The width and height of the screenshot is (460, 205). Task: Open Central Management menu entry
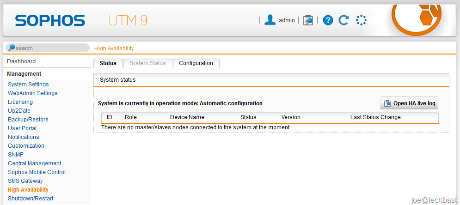[x=35, y=163]
